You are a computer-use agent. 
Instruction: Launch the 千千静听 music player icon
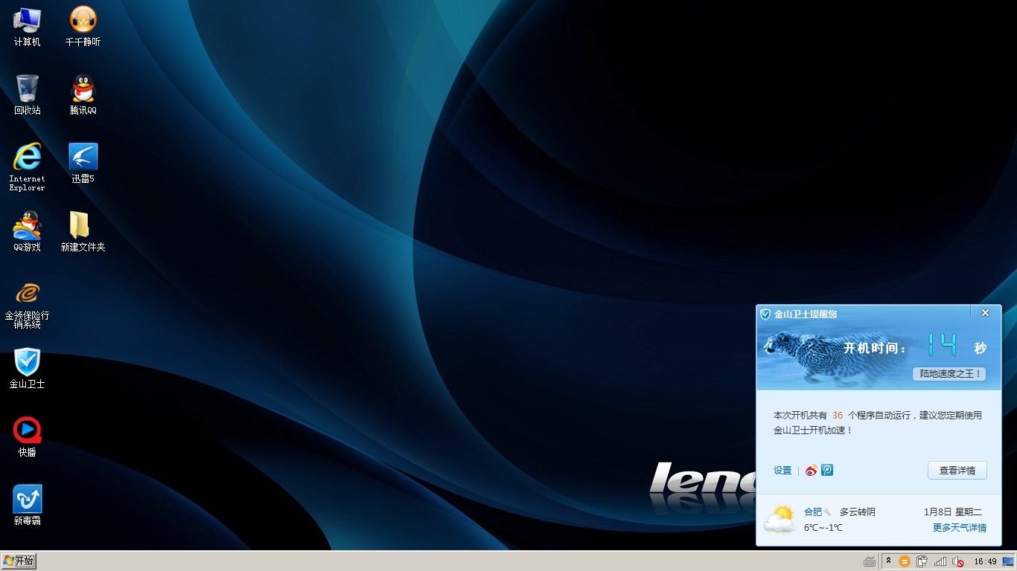(83, 27)
